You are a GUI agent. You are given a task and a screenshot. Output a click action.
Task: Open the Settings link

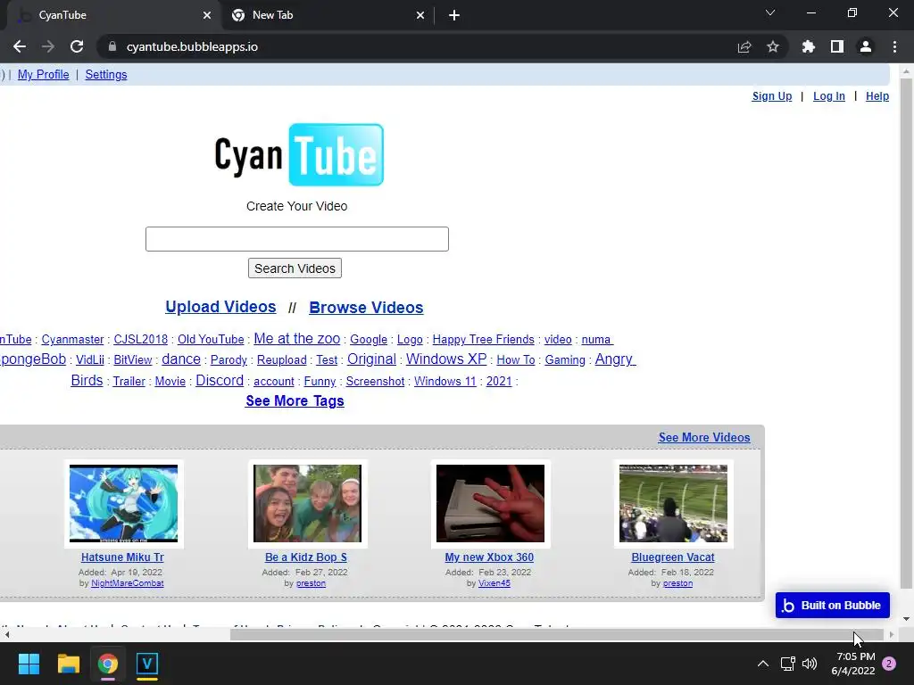pyautogui.click(x=106, y=75)
